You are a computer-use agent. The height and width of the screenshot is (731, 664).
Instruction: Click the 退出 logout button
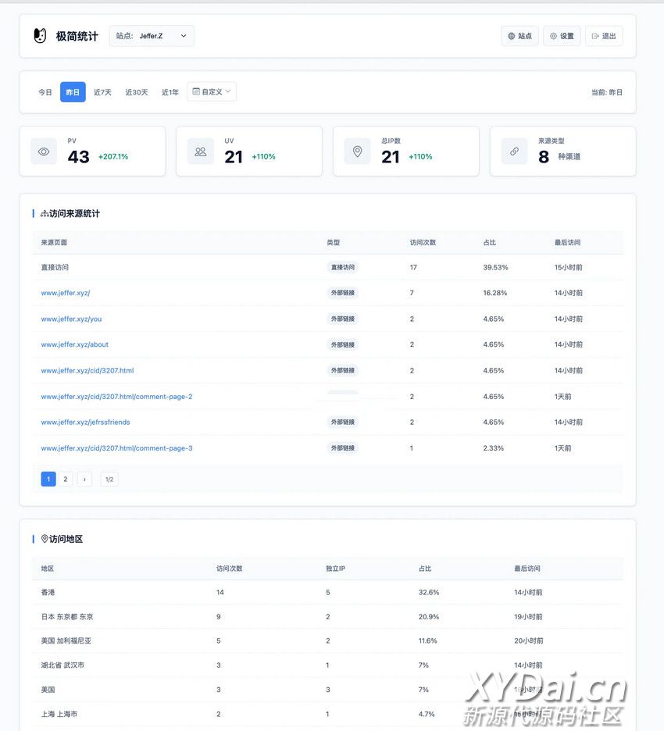[x=604, y=36]
